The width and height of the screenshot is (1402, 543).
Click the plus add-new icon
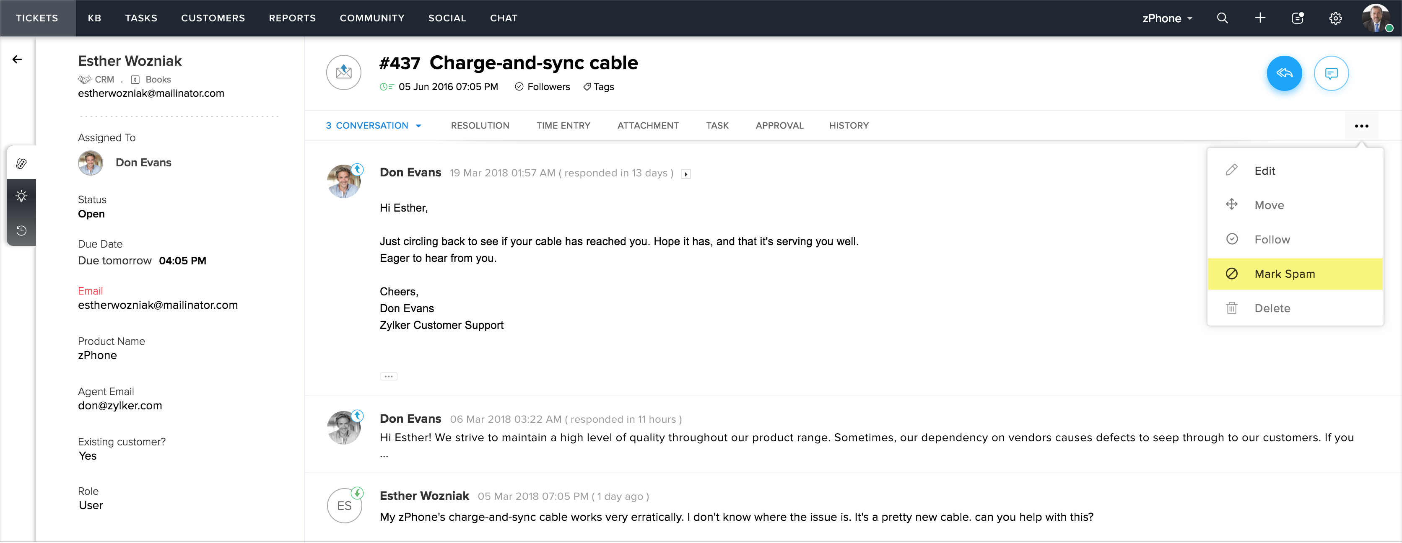(x=1260, y=18)
